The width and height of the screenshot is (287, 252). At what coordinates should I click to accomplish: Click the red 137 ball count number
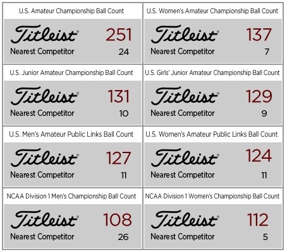coord(259,35)
